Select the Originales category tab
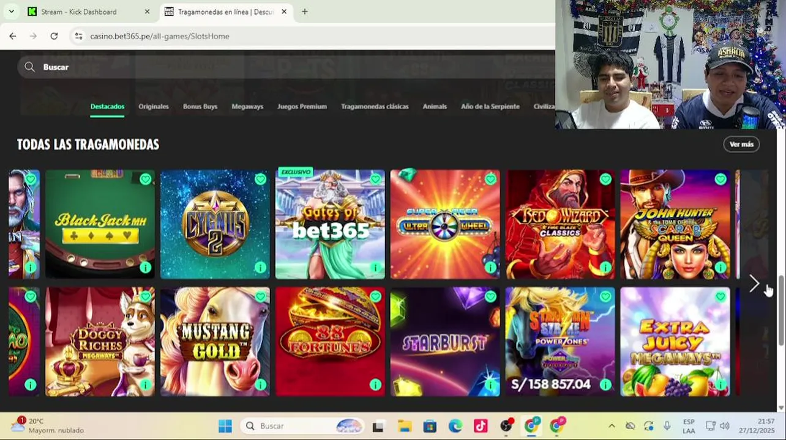This screenshot has width=786, height=440. point(154,106)
